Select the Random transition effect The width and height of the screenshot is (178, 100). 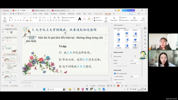(x=135, y=46)
